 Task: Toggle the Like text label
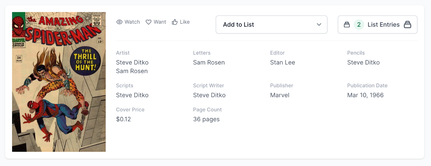click(185, 22)
